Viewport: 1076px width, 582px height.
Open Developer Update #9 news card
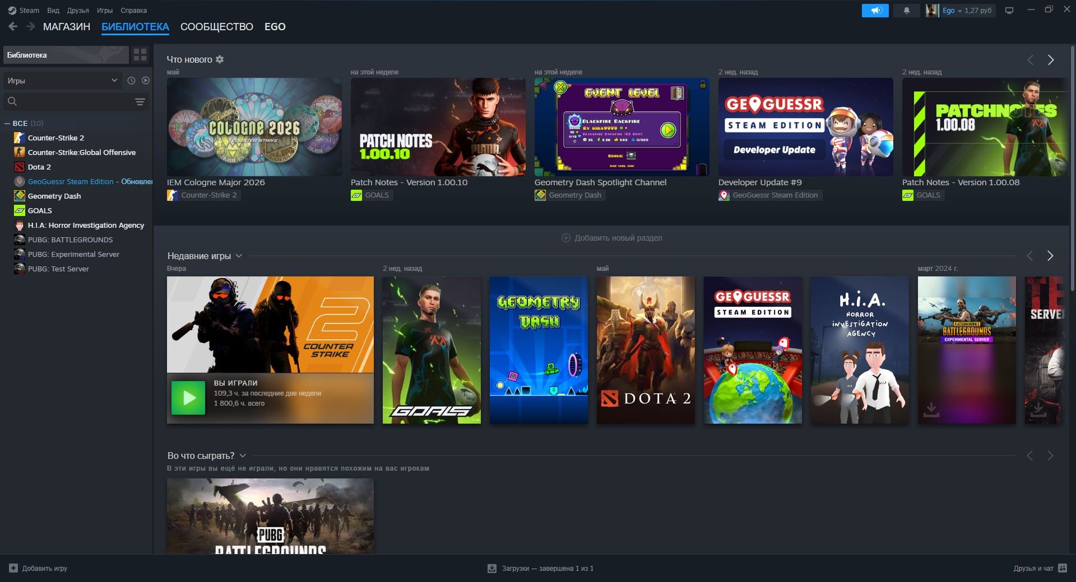pos(806,127)
